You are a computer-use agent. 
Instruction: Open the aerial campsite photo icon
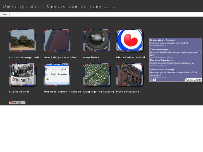(x=96, y=74)
